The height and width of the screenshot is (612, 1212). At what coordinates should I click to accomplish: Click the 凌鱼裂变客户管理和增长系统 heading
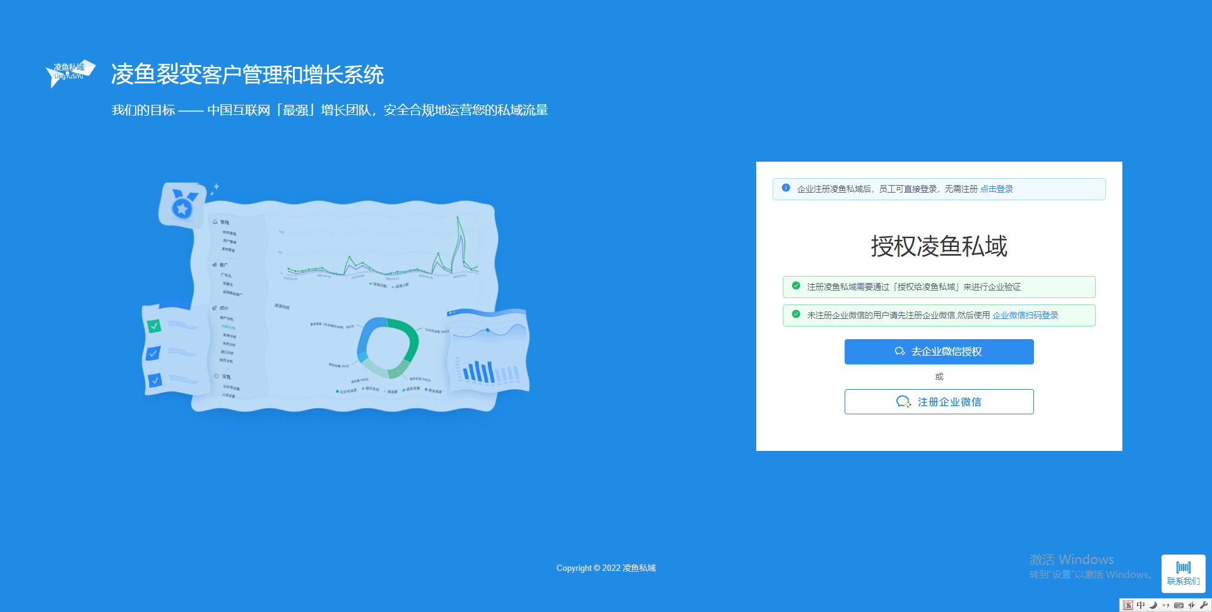(247, 75)
